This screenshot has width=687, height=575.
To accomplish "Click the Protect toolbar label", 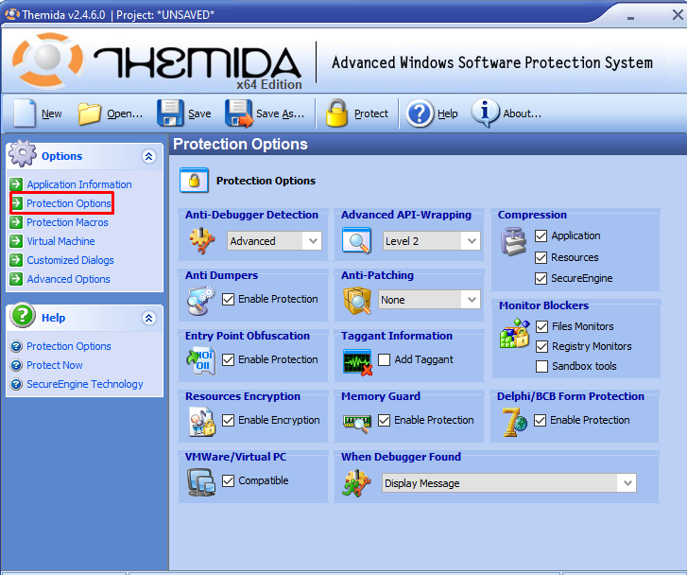I will point(371,113).
